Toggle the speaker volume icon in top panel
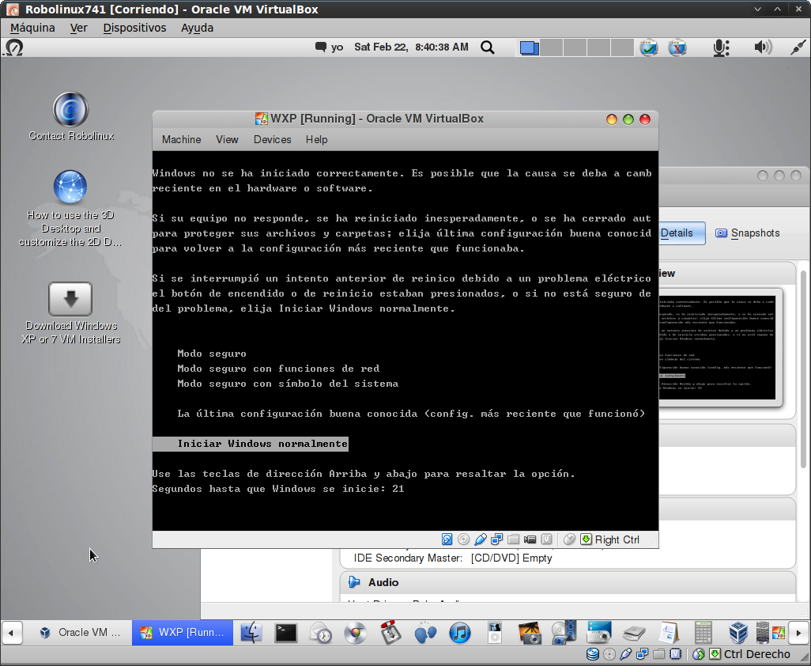811x666 pixels. point(762,47)
